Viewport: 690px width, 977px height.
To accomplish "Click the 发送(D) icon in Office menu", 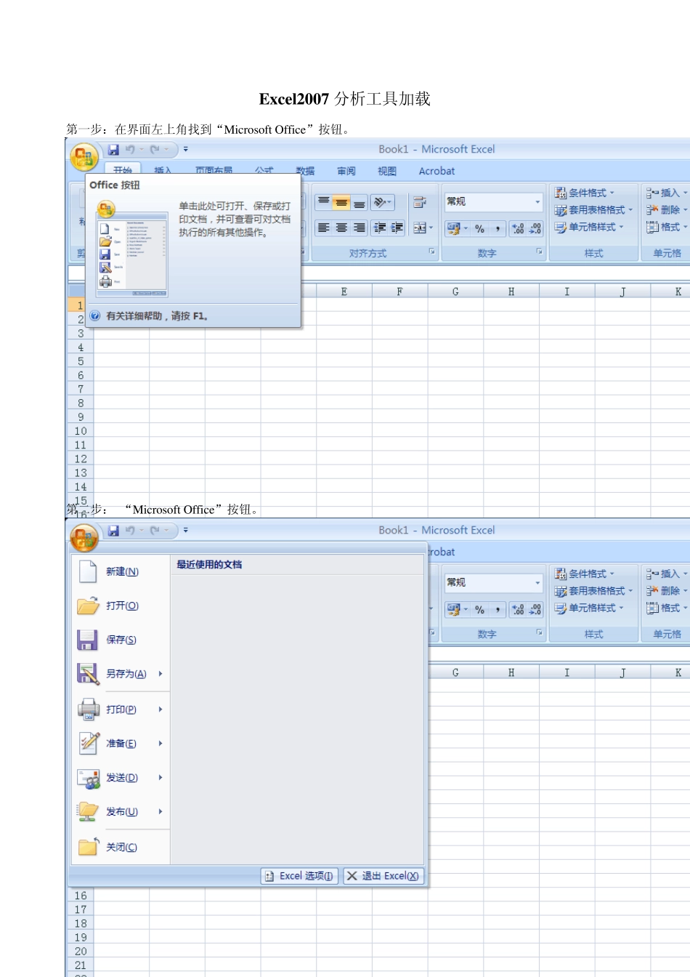I will (89, 778).
